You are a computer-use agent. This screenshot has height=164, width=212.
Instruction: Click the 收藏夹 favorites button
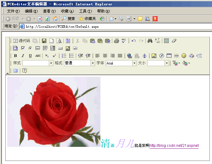[87, 19]
